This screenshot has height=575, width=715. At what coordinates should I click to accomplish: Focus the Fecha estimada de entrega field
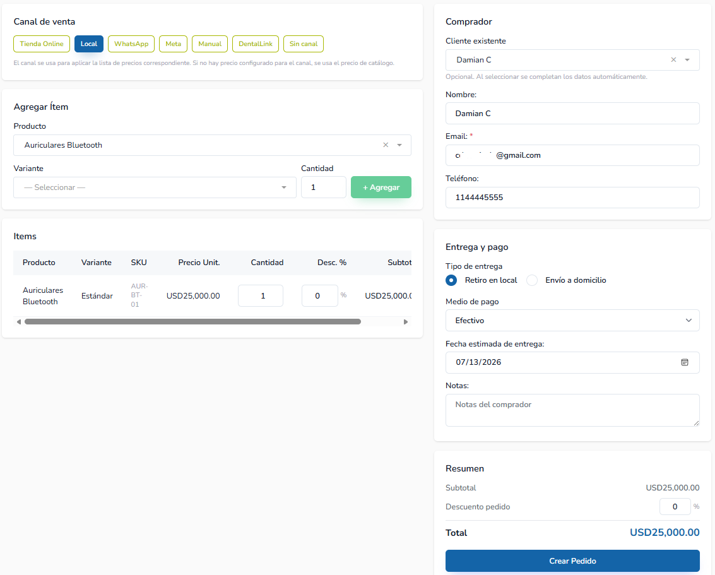[x=572, y=362]
